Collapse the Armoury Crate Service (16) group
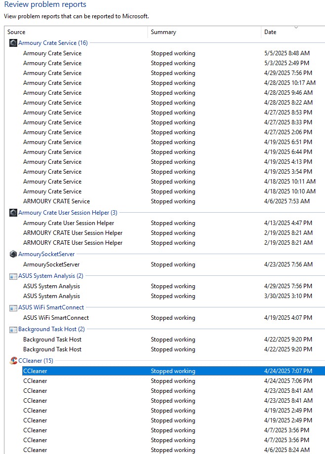Viewport: 325px width, 454px height. (x=53, y=43)
